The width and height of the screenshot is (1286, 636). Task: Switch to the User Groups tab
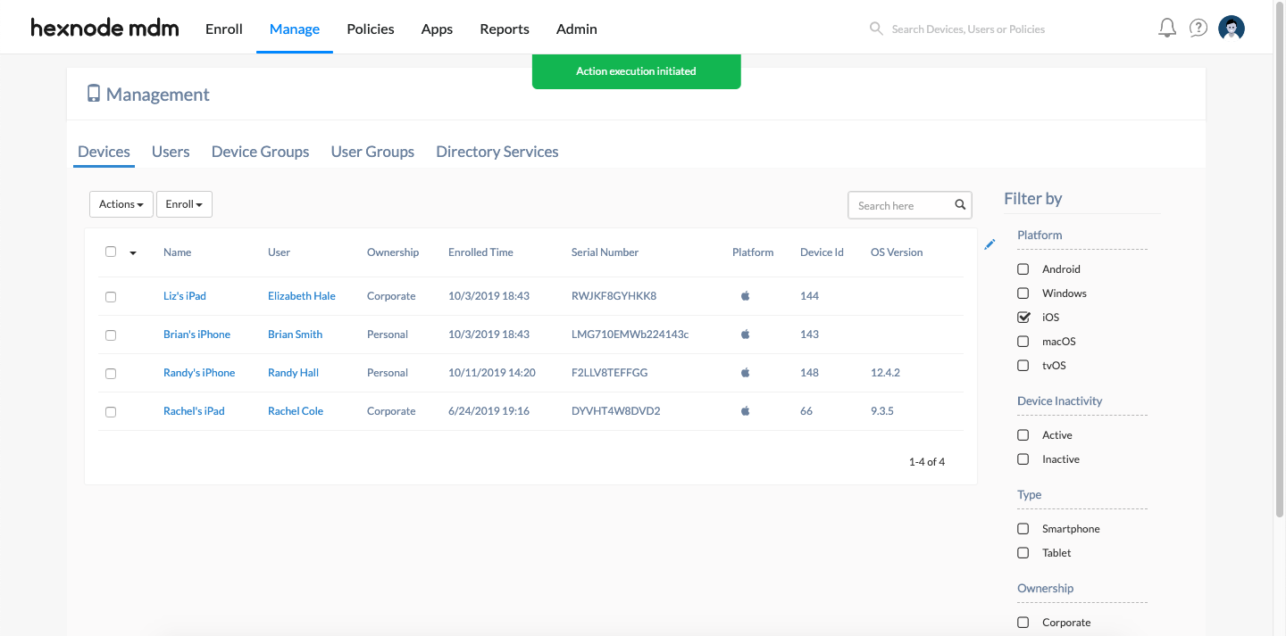(372, 152)
